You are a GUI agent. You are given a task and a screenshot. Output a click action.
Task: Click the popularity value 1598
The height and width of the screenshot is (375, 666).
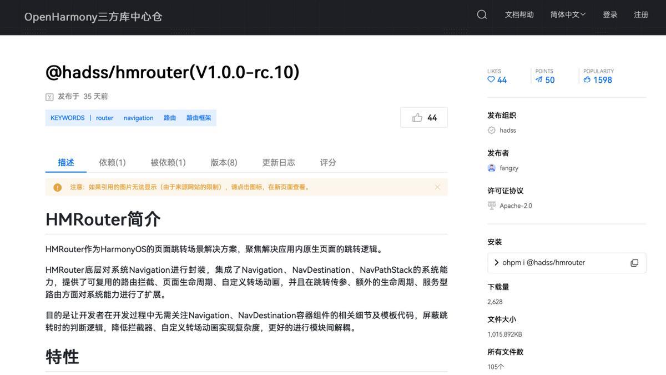point(603,80)
